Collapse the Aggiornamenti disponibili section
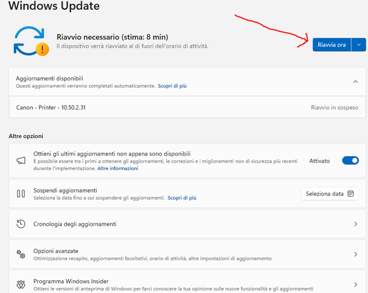 [x=355, y=82]
